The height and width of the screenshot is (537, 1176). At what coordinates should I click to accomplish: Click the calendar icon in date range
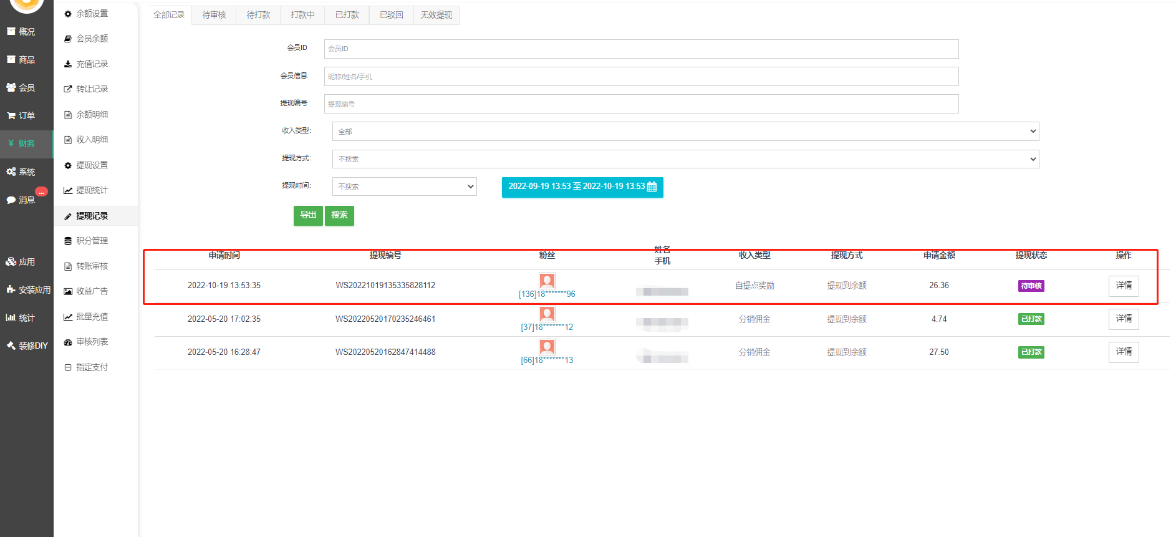tap(652, 187)
